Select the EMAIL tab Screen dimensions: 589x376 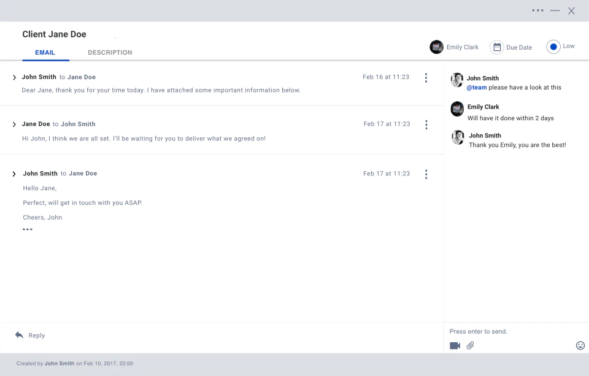(x=45, y=53)
